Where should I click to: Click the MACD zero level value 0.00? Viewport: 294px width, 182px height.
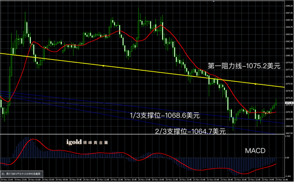click(x=287, y=158)
